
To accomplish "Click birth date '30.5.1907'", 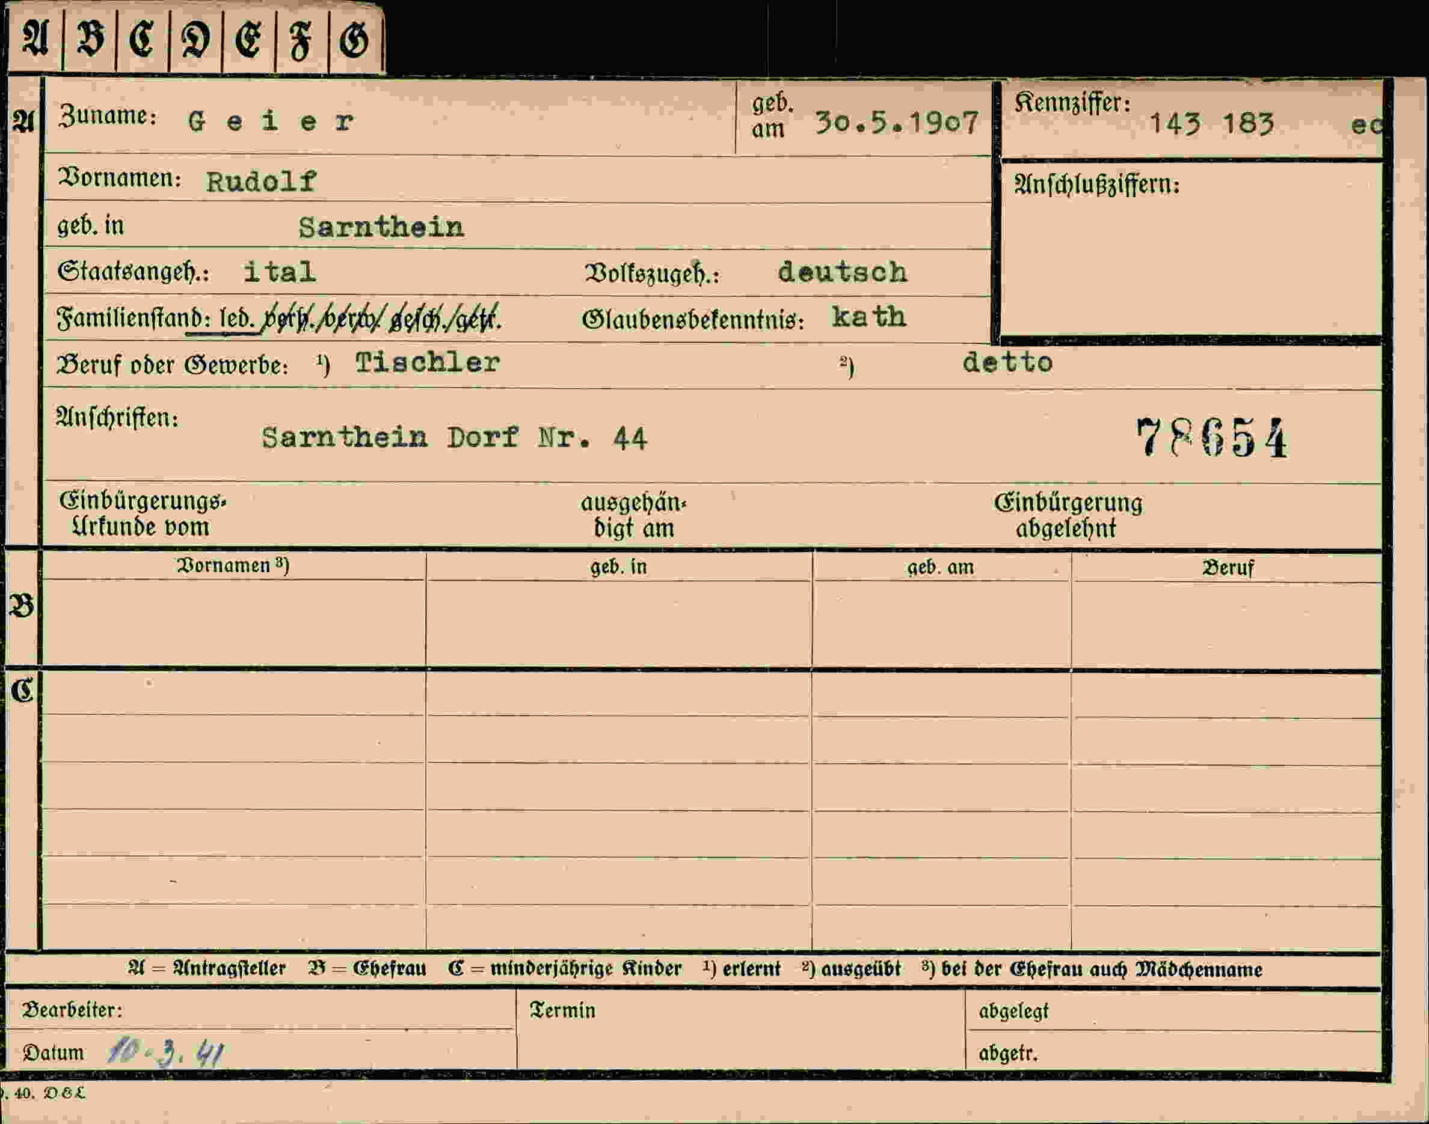I will [896, 123].
